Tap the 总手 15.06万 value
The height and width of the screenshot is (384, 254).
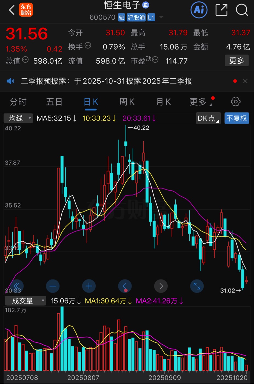click(173, 47)
